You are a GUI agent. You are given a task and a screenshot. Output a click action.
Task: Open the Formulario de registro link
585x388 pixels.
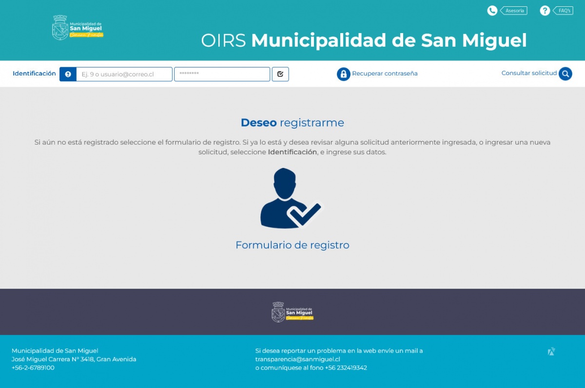tap(292, 244)
